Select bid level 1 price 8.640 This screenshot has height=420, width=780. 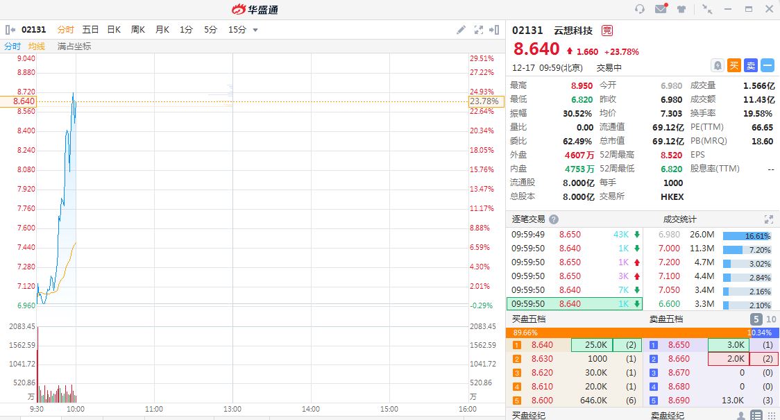click(542, 345)
